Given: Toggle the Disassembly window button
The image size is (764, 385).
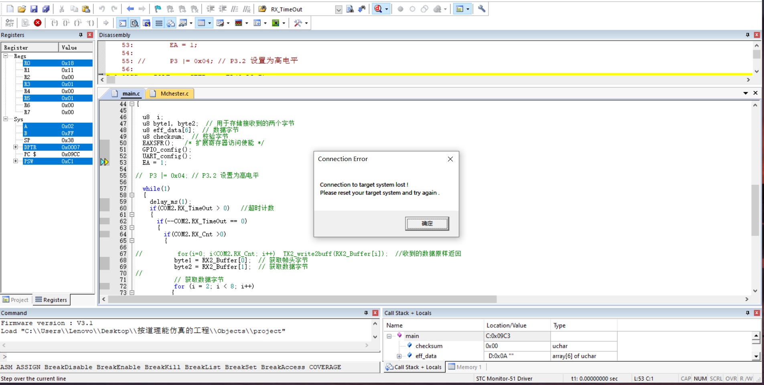Looking at the screenshot, I should [x=134, y=23].
